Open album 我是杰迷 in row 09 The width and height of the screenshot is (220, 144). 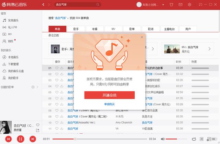pos(147,117)
